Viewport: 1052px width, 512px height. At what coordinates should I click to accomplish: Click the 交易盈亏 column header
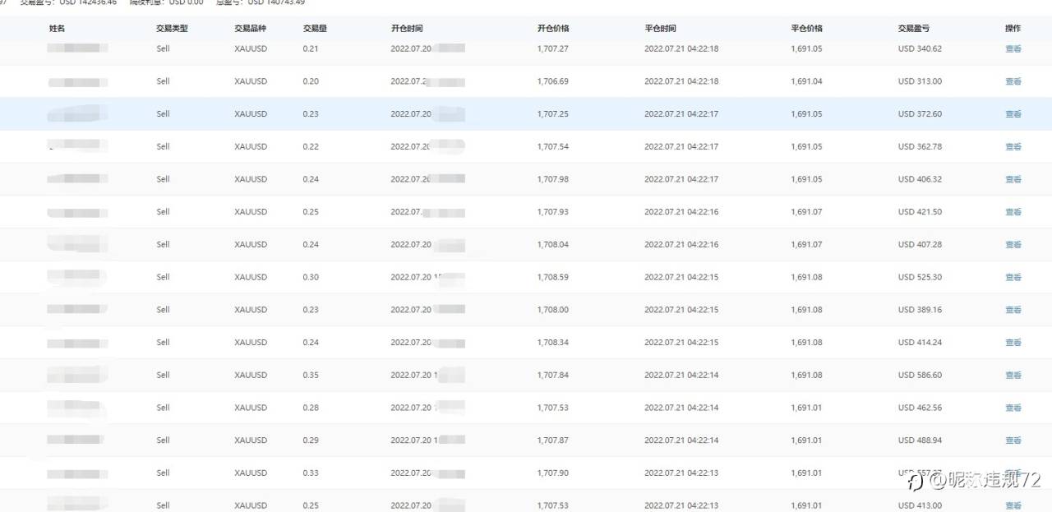pos(914,28)
